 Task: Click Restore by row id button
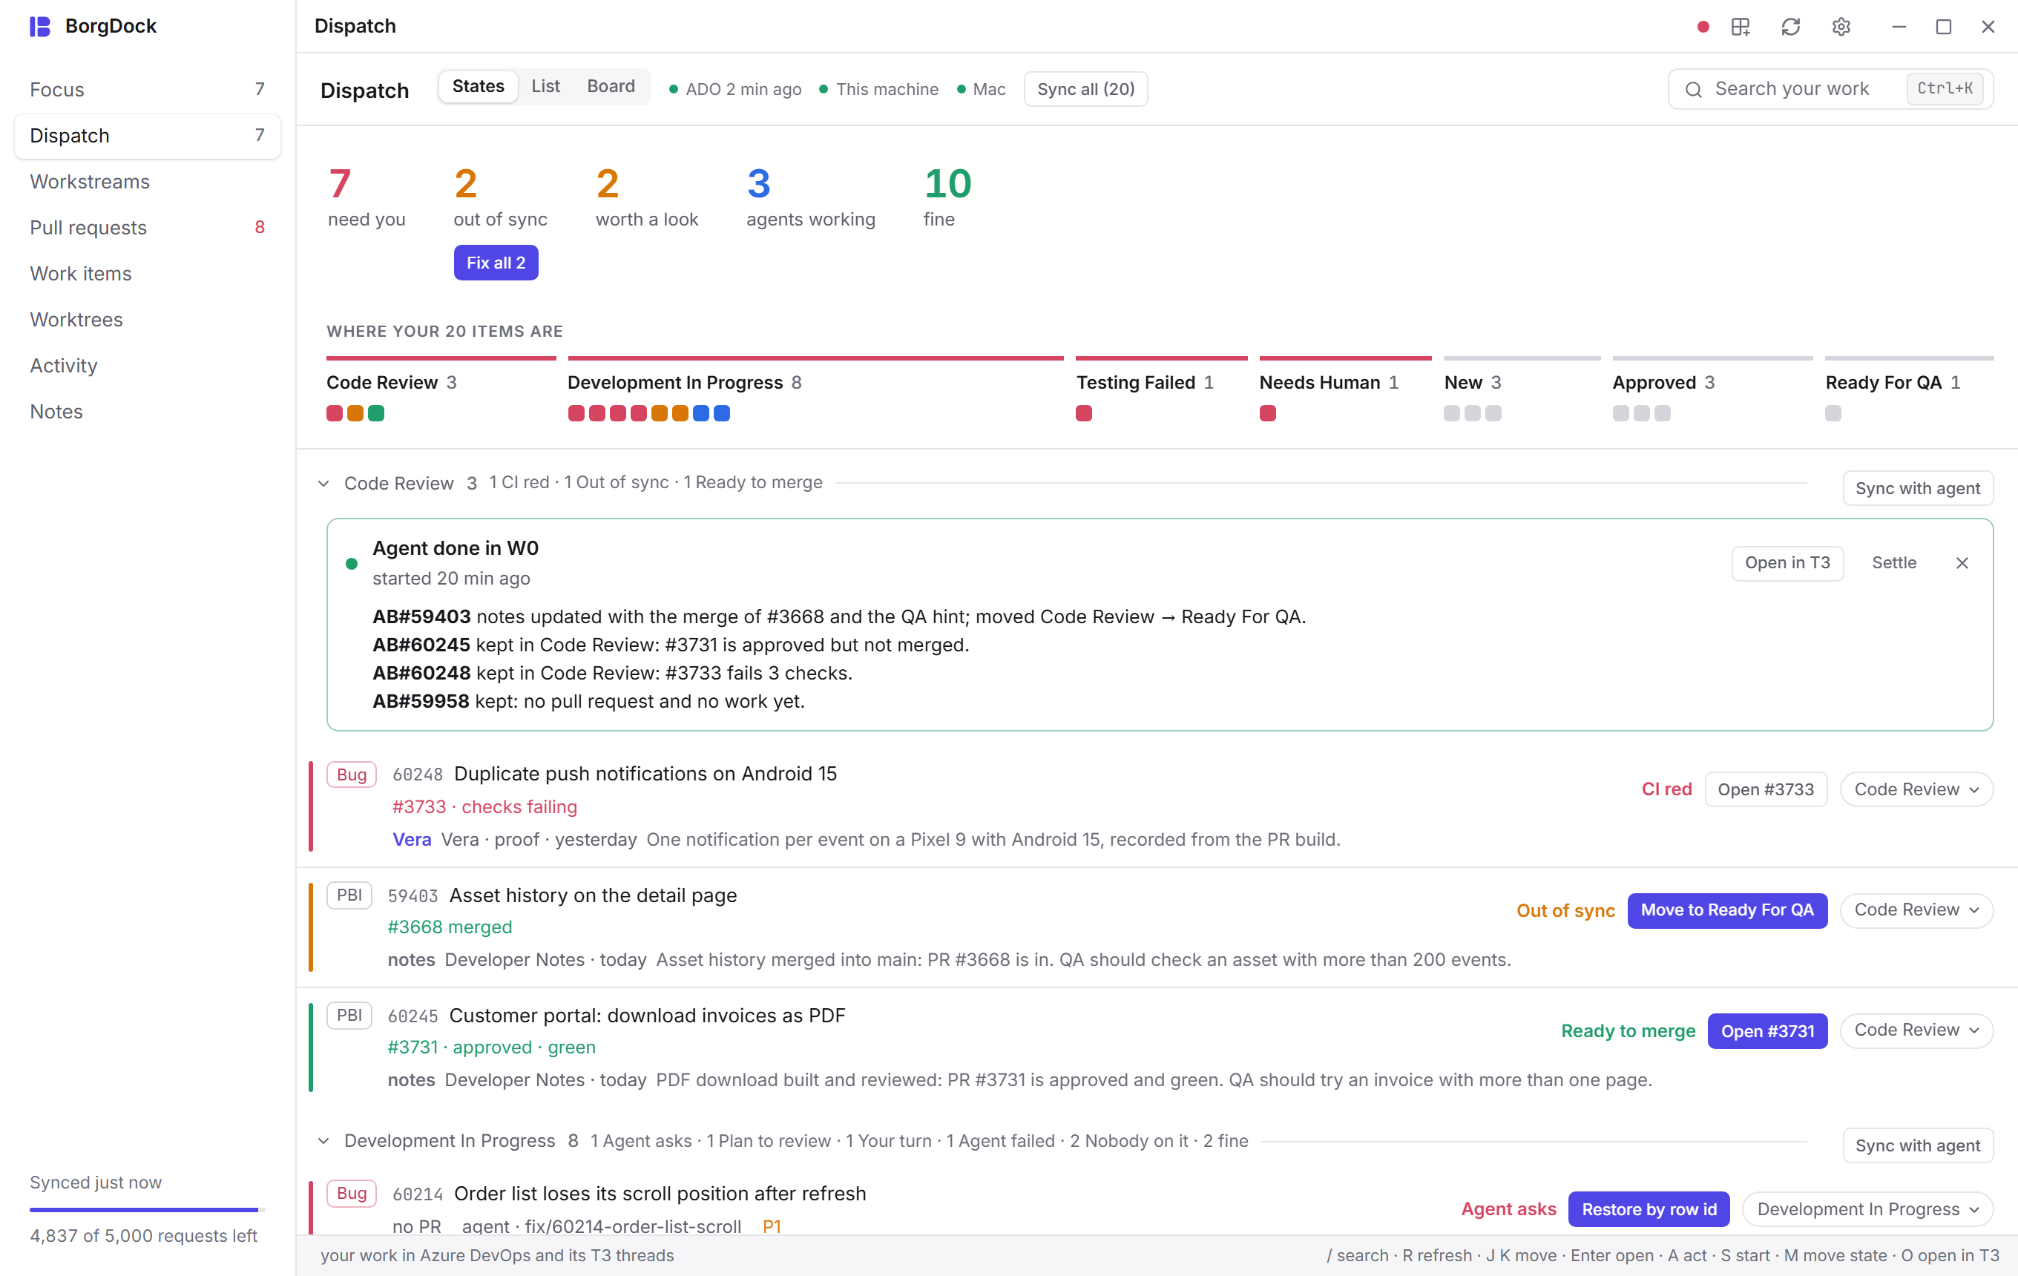coord(1649,1209)
